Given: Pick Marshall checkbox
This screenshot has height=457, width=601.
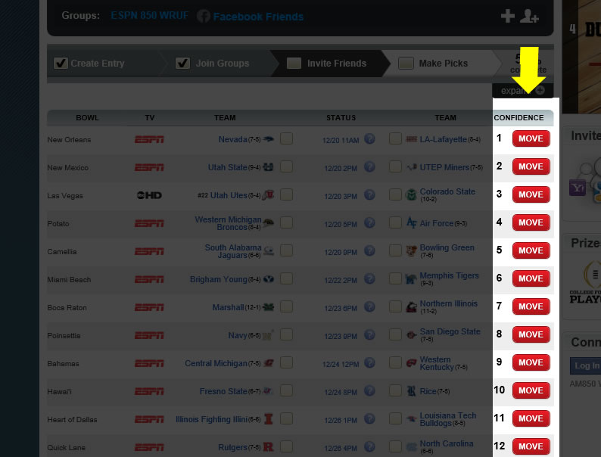Looking at the screenshot, I should (x=286, y=306).
